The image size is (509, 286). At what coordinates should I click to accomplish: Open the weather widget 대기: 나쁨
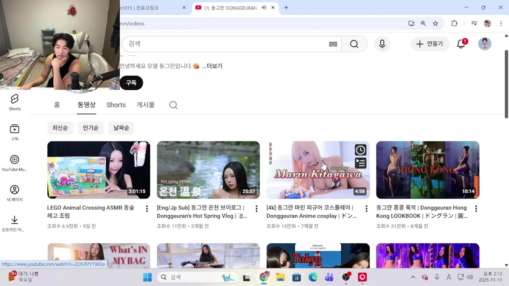click(x=23, y=277)
